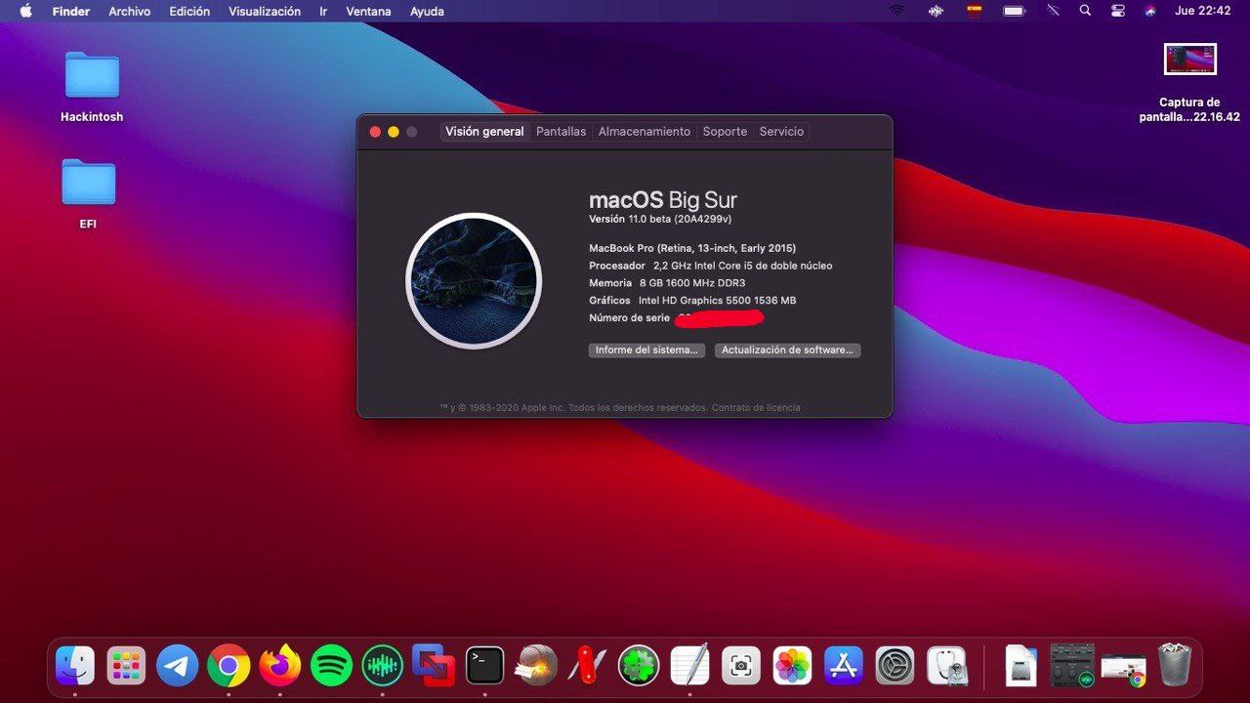Screen dimensions: 1250x703
Task: Click the Siri icon in the menu bar
Action: click(x=1150, y=11)
